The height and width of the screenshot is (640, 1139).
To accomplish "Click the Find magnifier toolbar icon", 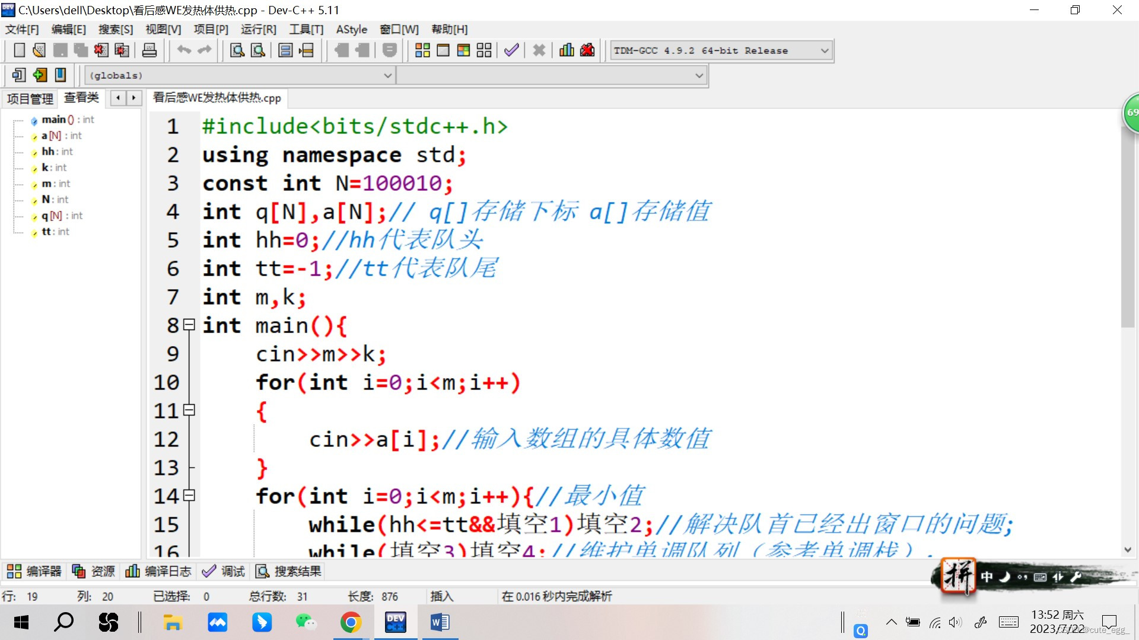I will tap(237, 50).
